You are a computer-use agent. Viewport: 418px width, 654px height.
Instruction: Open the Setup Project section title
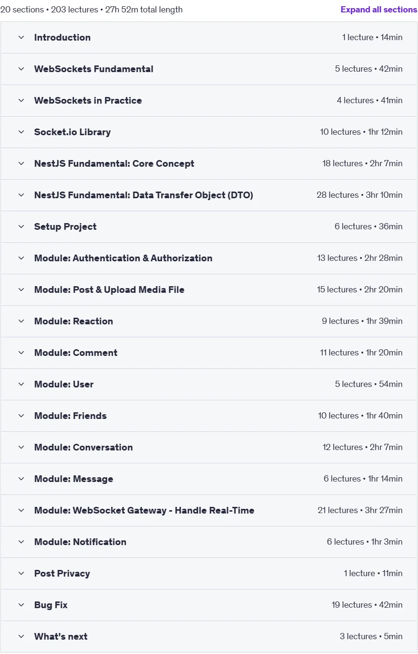click(x=65, y=226)
